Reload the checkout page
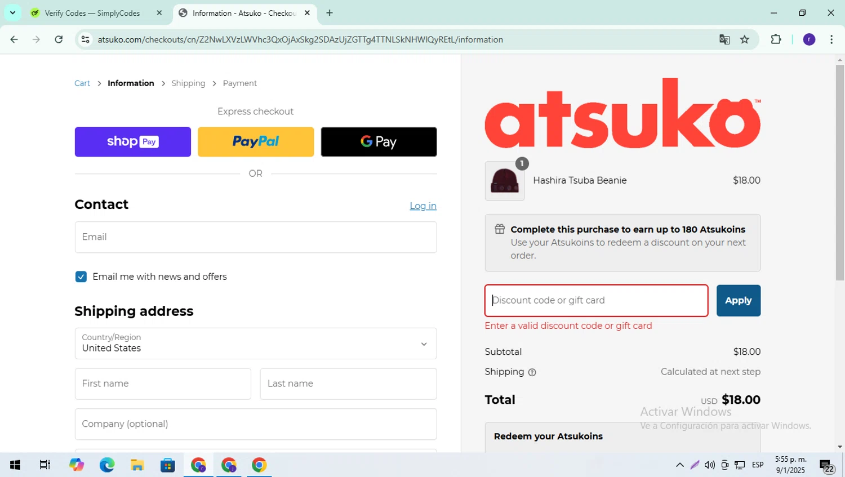Screen dimensions: 845x477 point(59,39)
